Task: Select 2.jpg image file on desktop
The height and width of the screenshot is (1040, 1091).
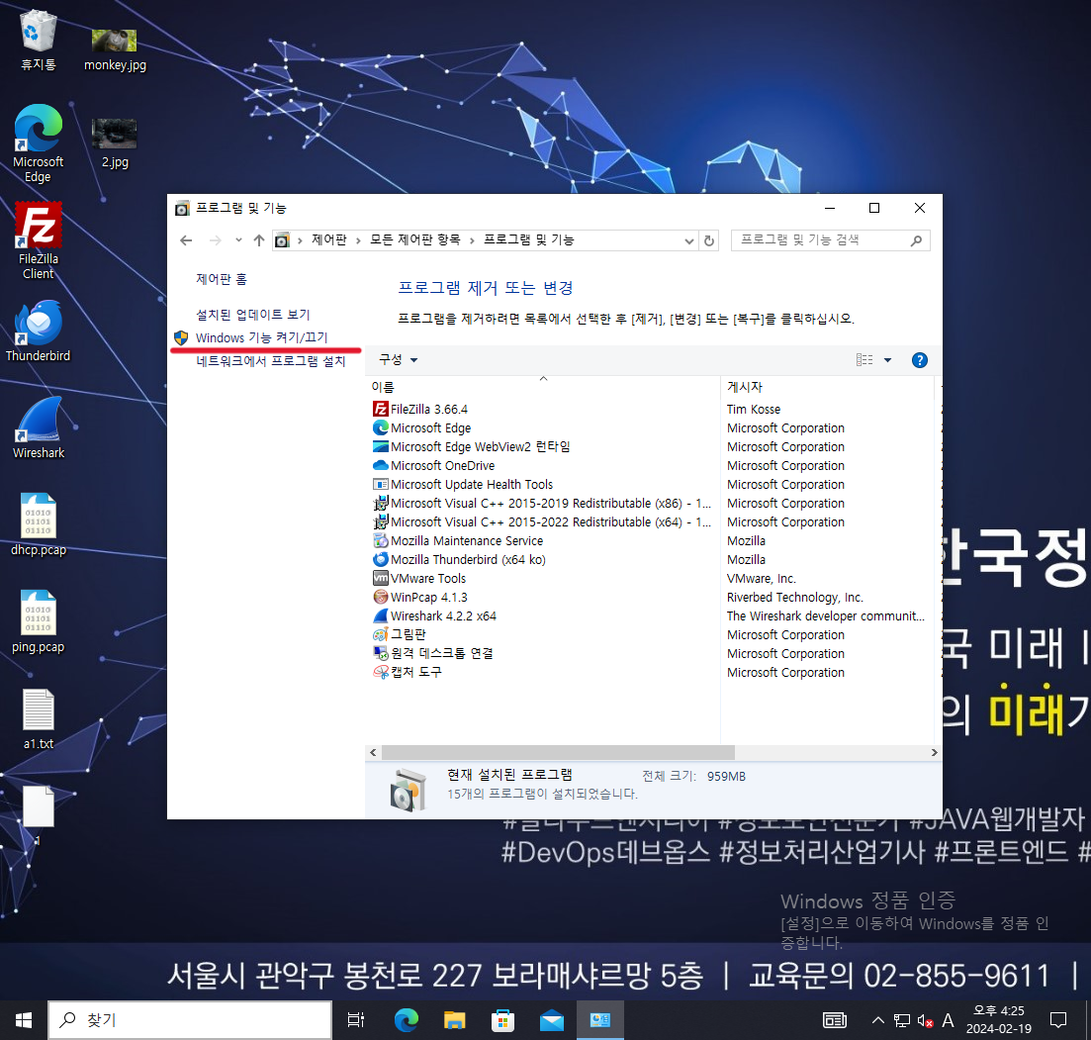Action: coord(115,144)
